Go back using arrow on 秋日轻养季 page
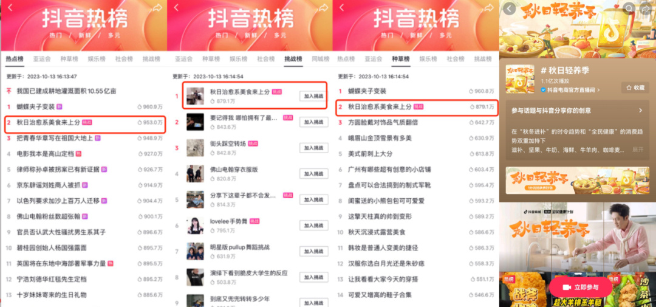The height and width of the screenshot is (307, 656). (509, 9)
